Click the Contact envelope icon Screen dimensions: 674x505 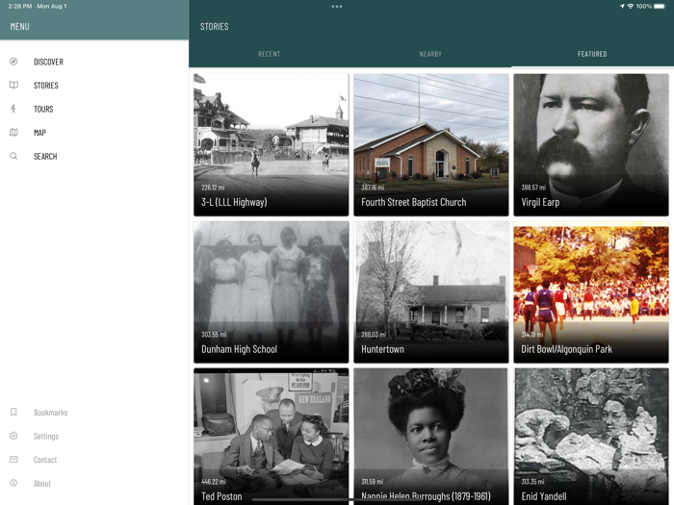13,460
